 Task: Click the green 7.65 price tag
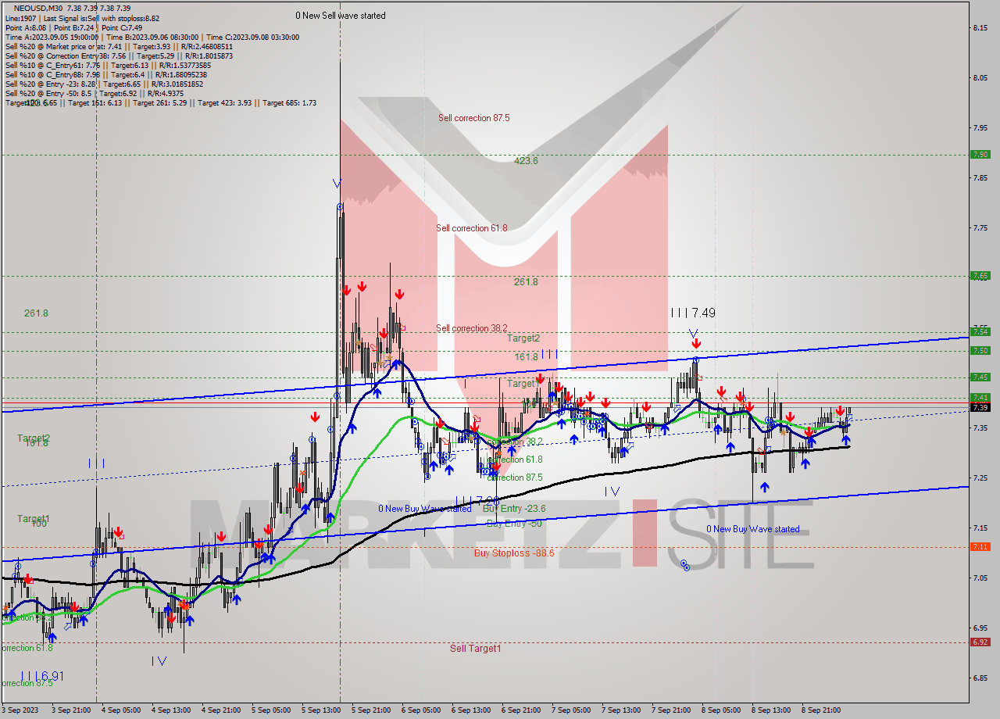pyautogui.click(x=980, y=276)
